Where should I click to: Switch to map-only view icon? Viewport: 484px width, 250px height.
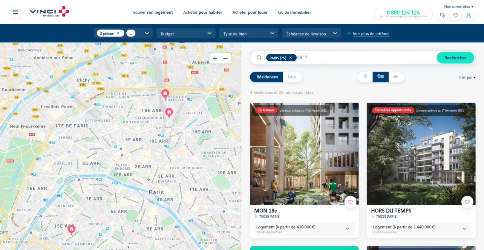pos(365,77)
